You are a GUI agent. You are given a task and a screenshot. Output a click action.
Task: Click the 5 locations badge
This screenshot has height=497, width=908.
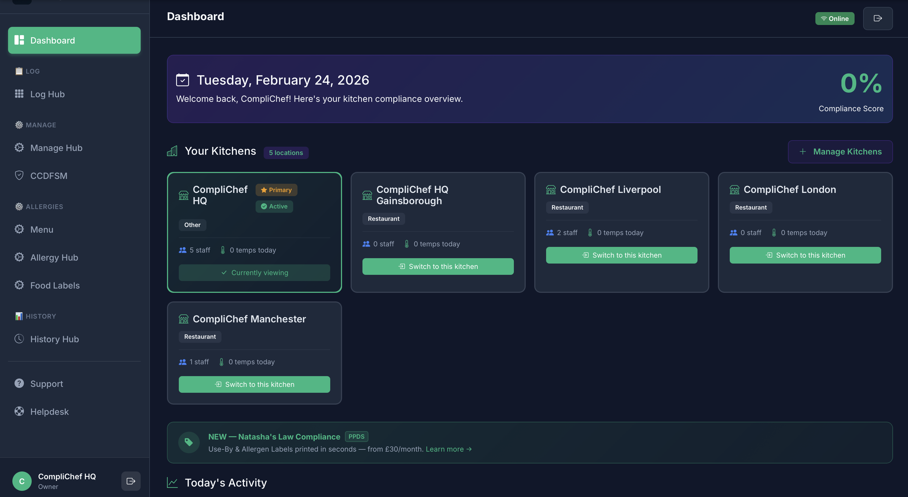tap(285, 153)
